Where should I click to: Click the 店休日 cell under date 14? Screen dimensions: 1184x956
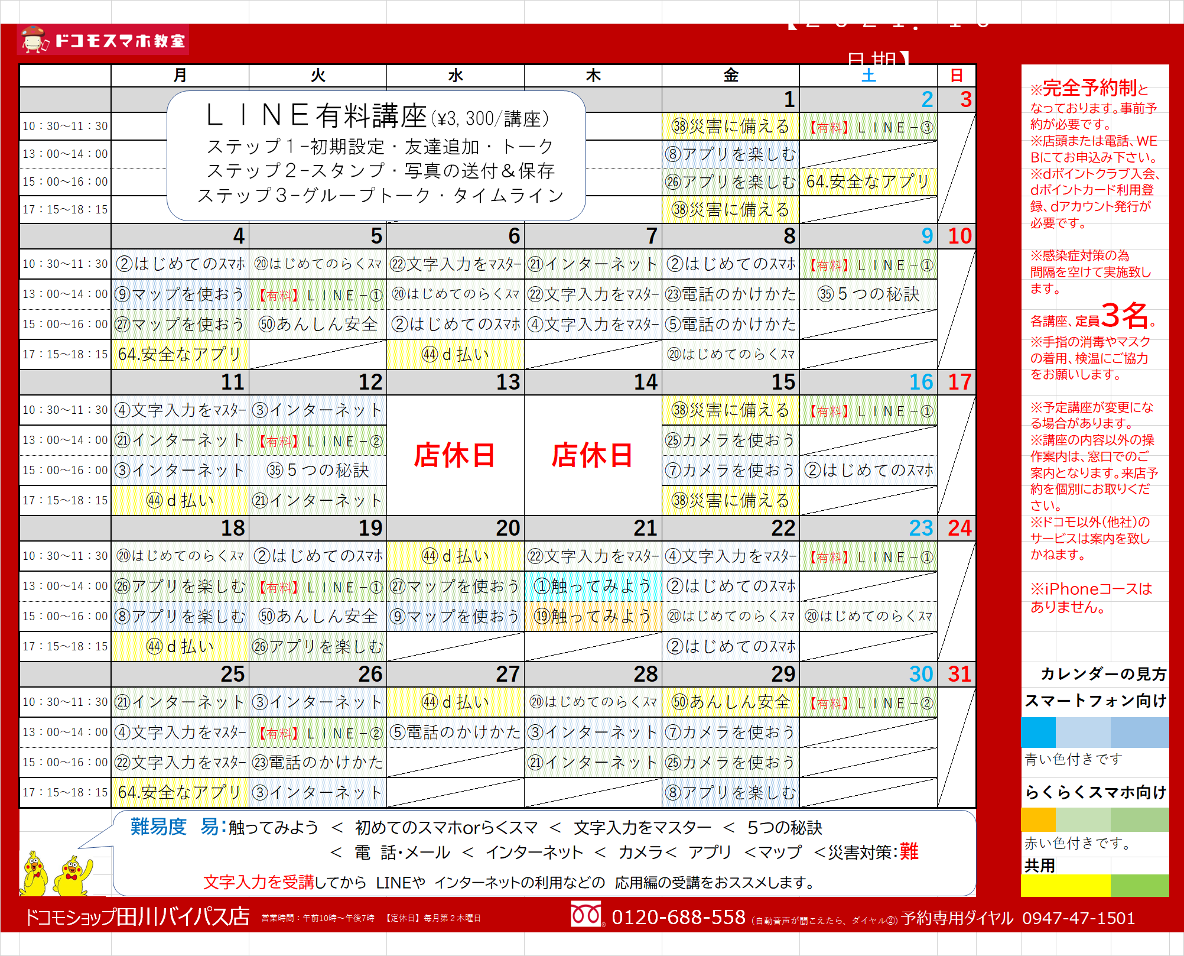click(593, 455)
